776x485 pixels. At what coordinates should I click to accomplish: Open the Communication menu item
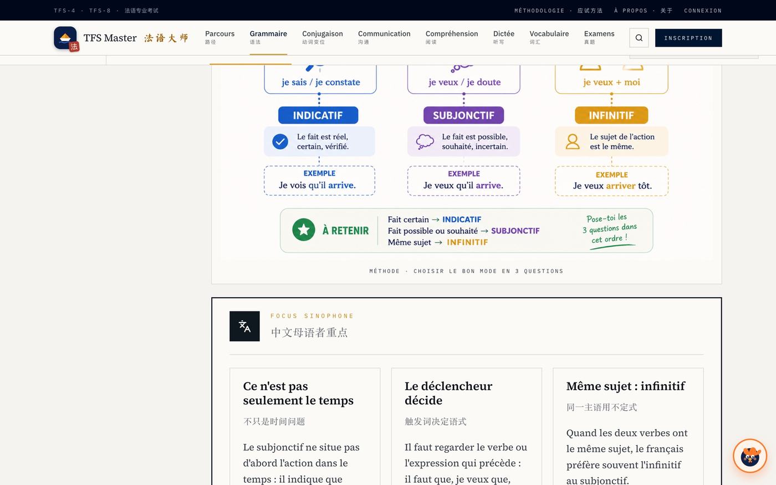(384, 37)
